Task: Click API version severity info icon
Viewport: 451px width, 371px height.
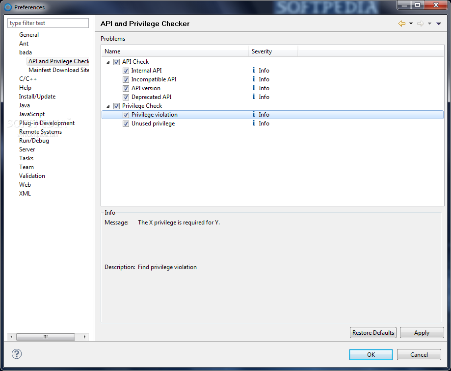Action: click(254, 88)
